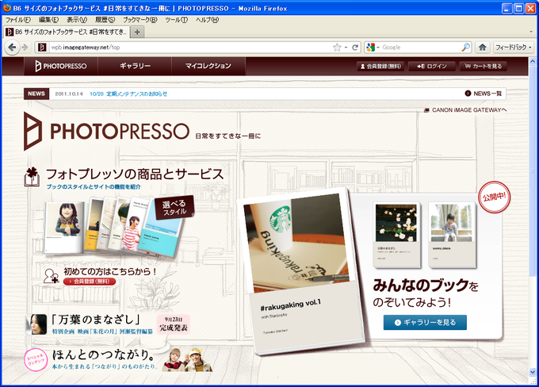Click the NEWS label
The height and width of the screenshot is (387, 539).
36,94
